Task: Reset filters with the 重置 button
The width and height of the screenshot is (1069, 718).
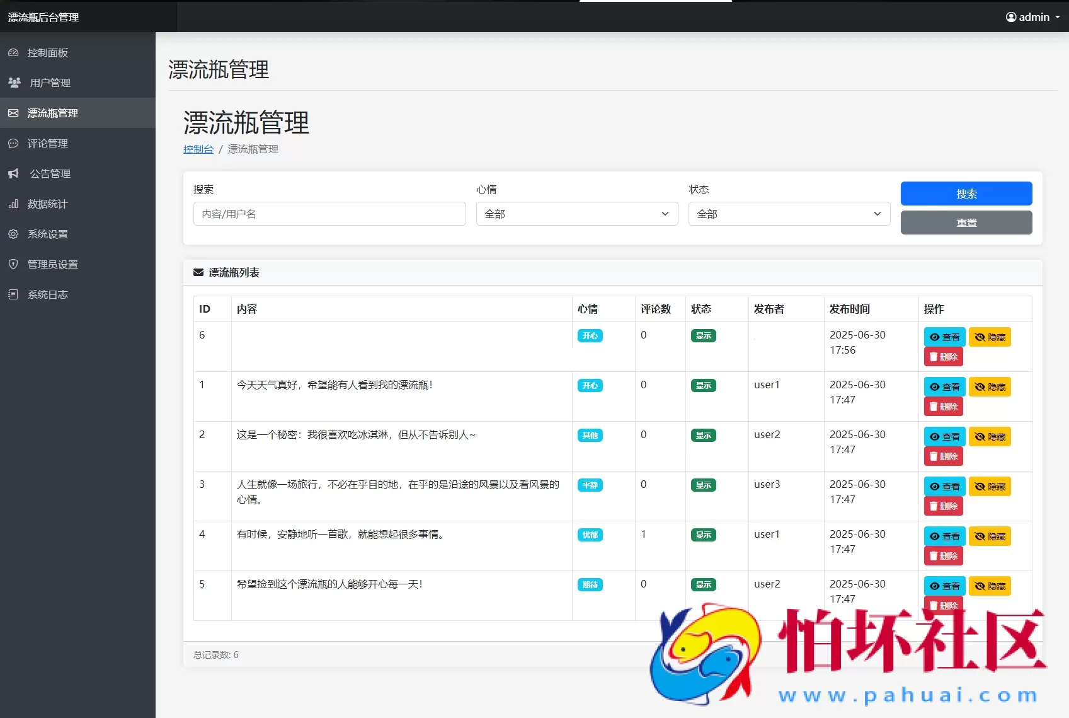Action: (x=966, y=222)
